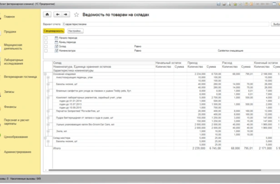
Task: Click the Home icon button
Action: coord(48,15)
